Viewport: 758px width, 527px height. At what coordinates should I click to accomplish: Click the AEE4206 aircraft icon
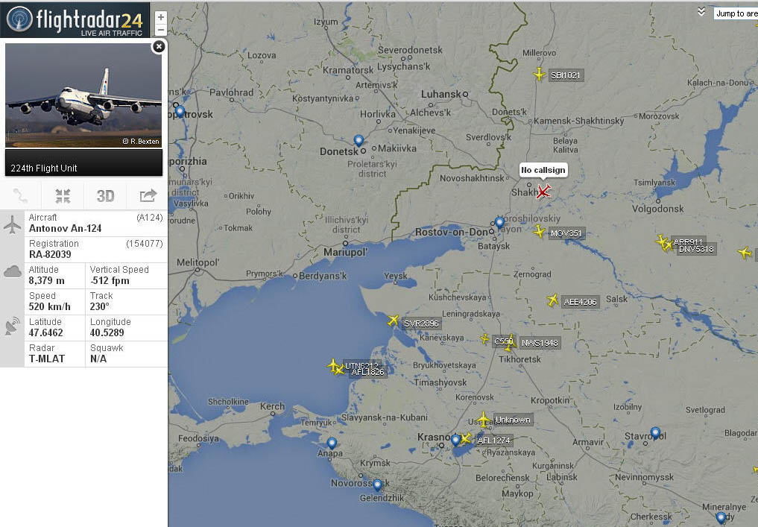552,300
